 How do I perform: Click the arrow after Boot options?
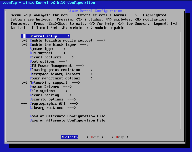[63, 62]
